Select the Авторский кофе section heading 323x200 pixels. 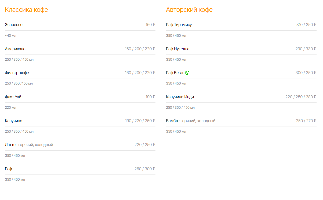coord(189,10)
